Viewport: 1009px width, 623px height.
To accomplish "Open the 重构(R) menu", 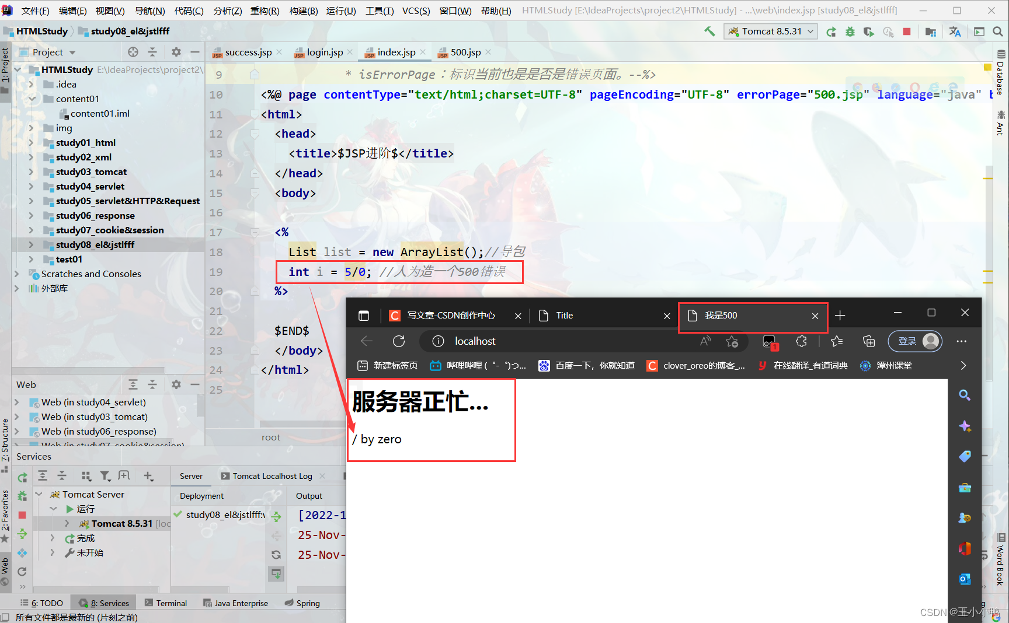I will 265,10.
